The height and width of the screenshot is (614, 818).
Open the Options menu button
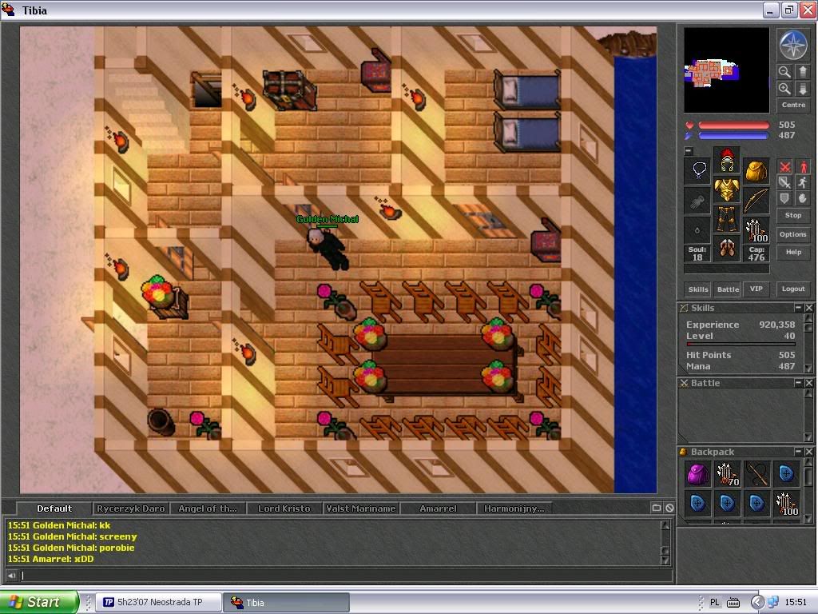coord(793,234)
